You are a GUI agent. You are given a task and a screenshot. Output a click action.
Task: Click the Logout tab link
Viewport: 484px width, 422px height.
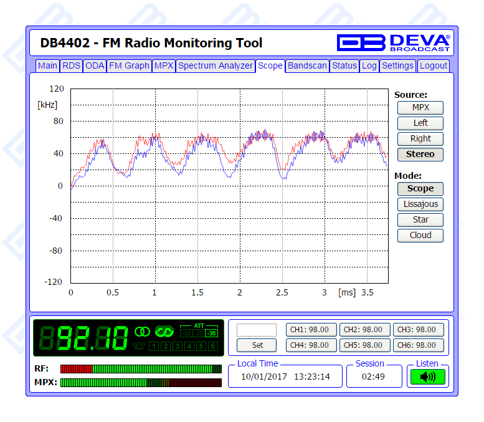tap(433, 65)
